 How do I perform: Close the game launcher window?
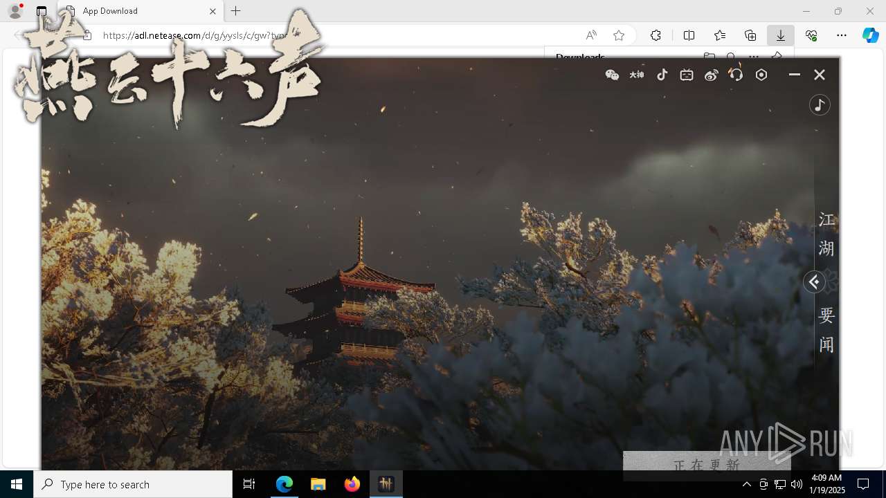pyautogui.click(x=820, y=75)
